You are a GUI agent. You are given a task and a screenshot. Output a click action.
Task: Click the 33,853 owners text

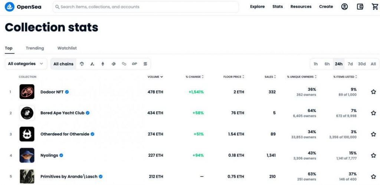304,137
